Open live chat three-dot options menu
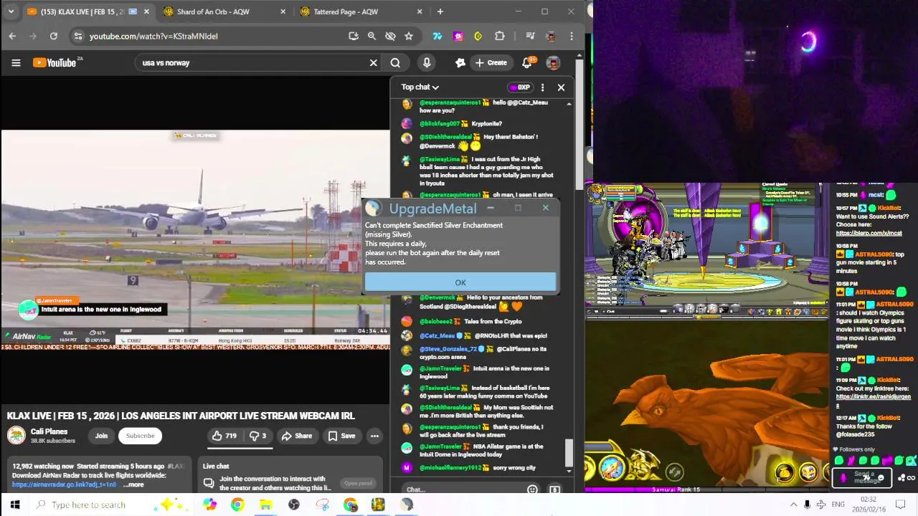 tap(542, 87)
